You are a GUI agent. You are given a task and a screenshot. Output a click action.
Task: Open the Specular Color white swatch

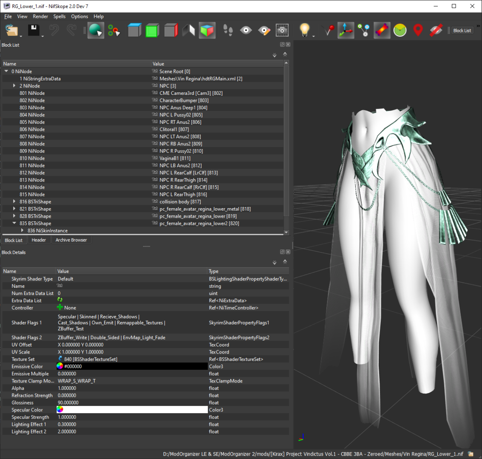[132, 410]
